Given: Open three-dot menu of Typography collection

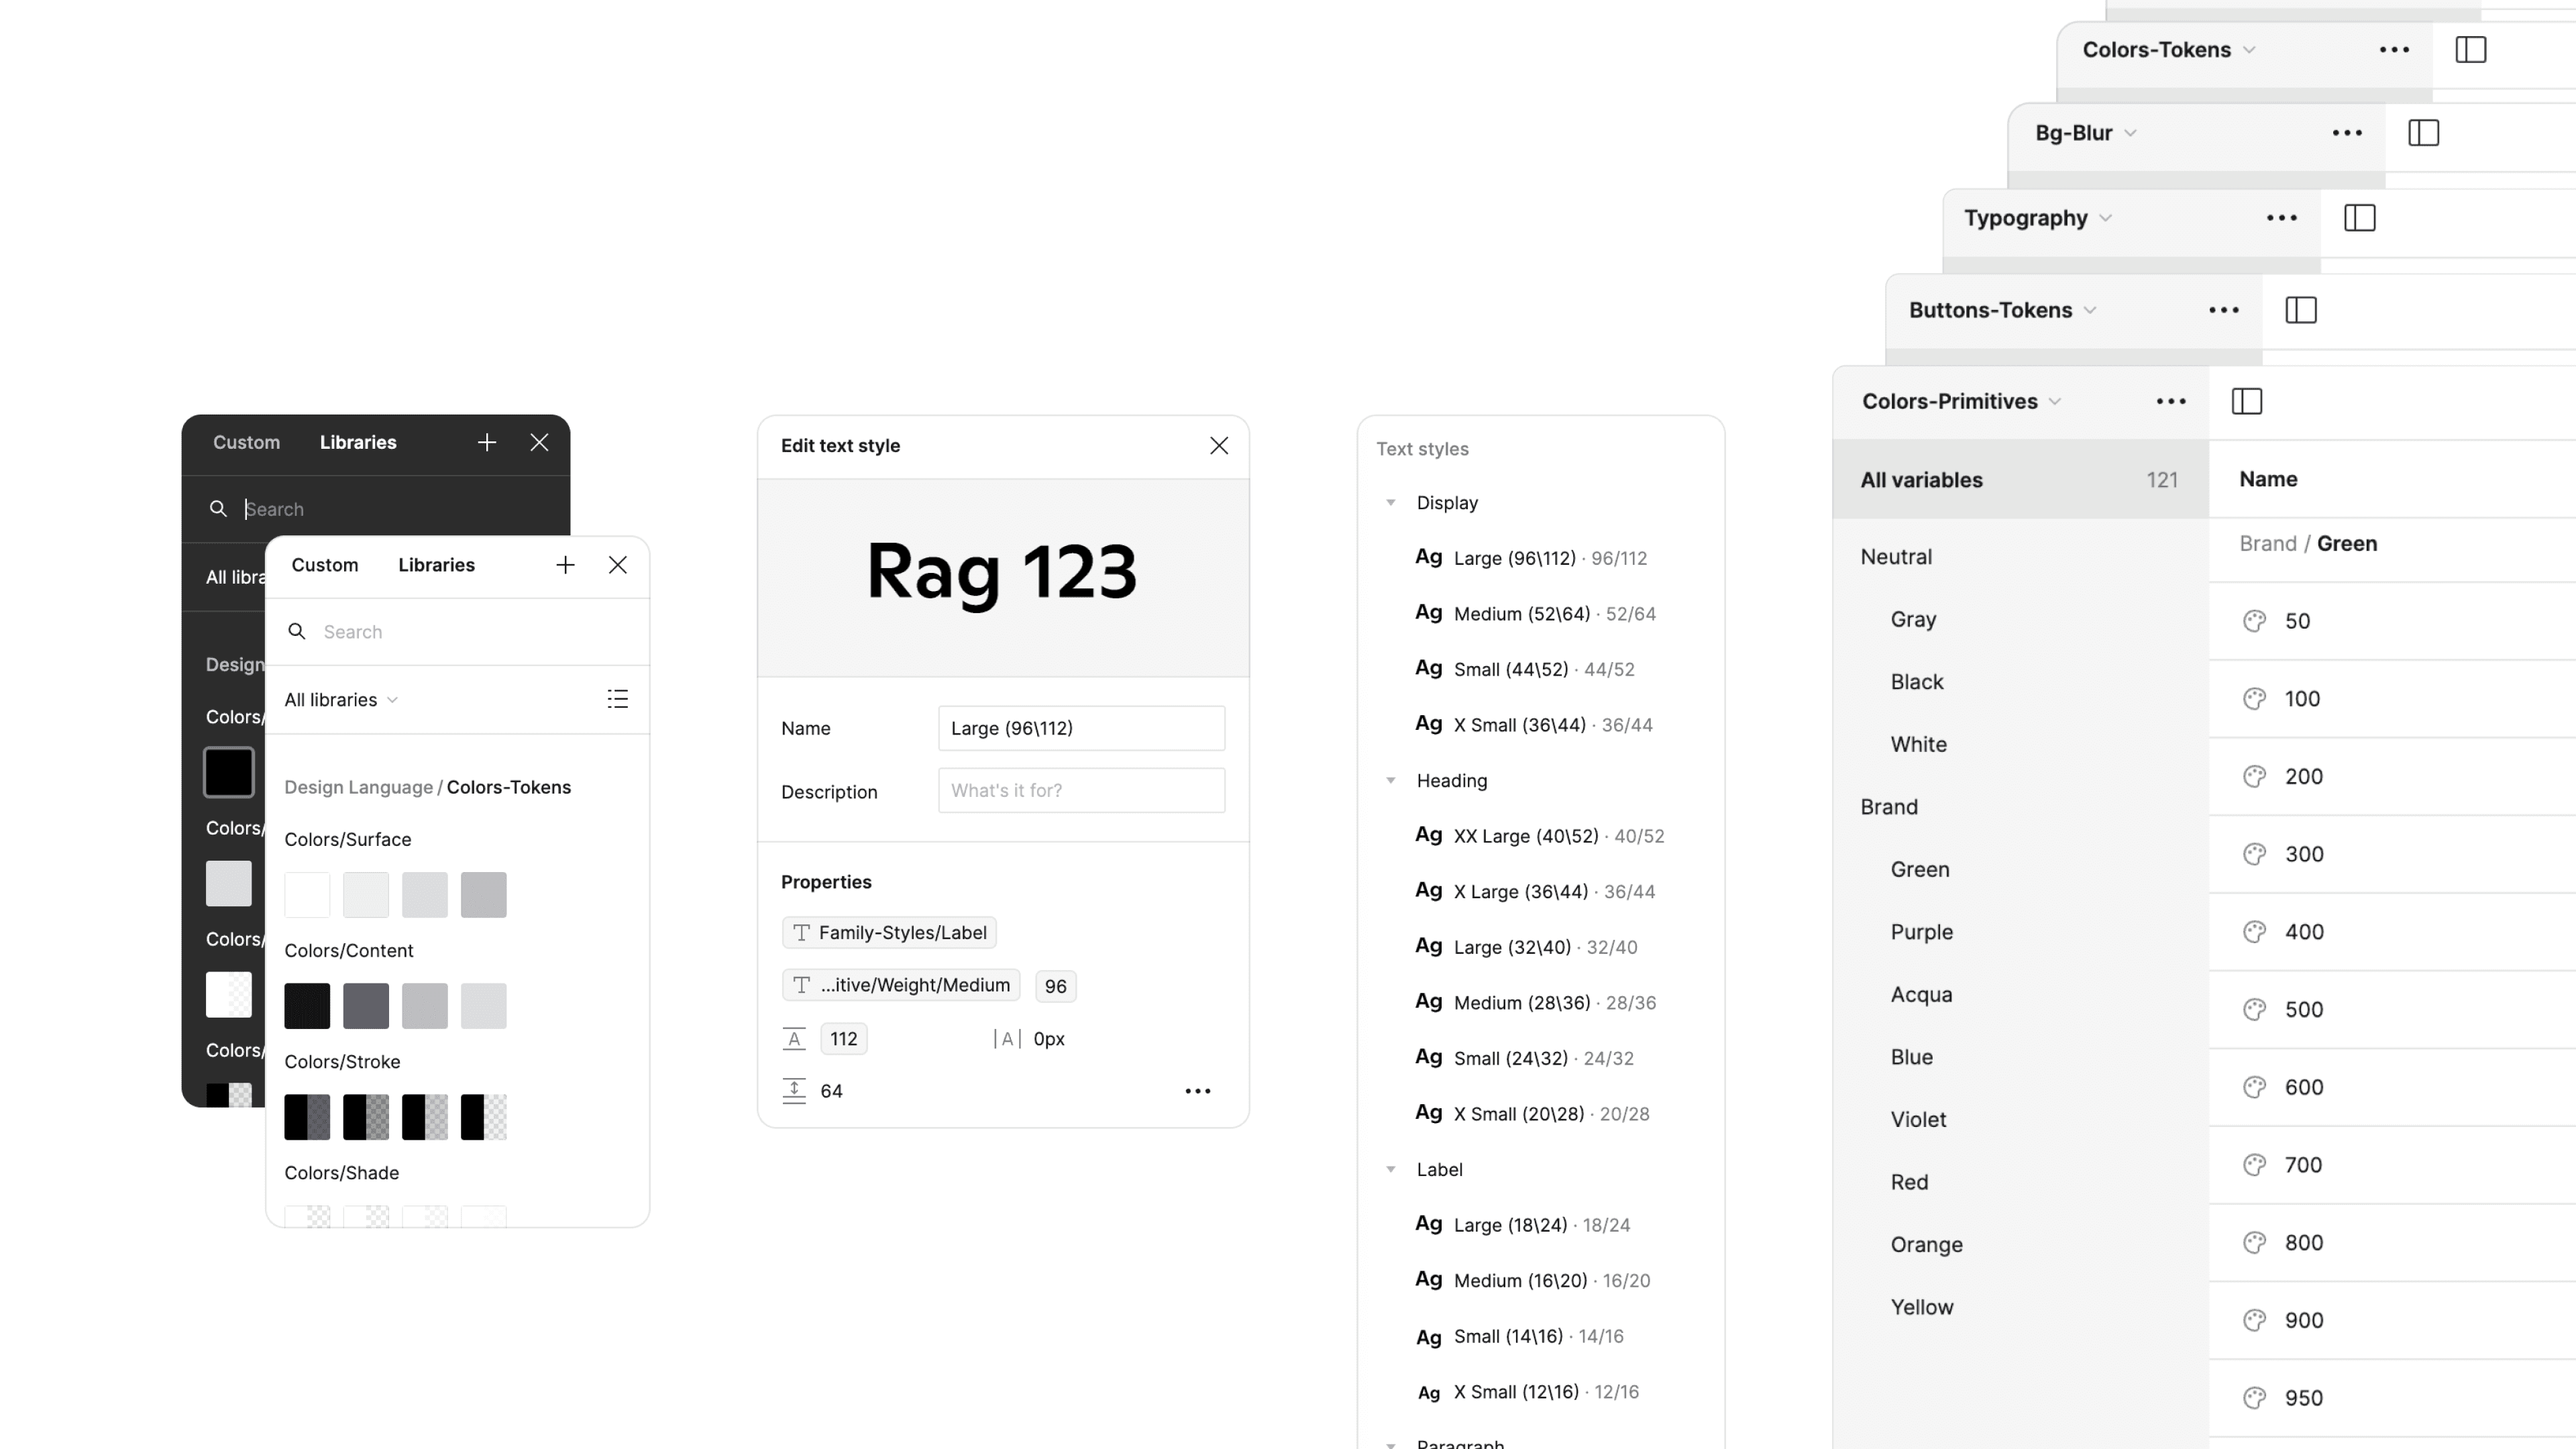Looking at the screenshot, I should pos(2281,218).
